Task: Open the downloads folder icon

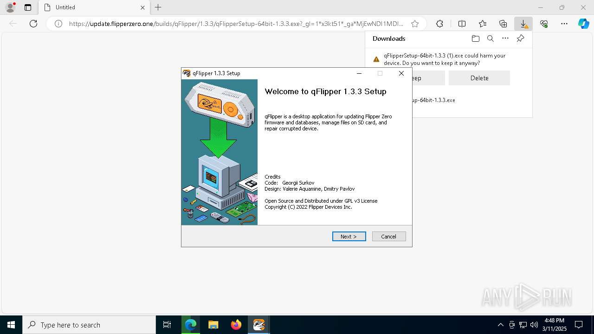Action: tap(475, 39)
